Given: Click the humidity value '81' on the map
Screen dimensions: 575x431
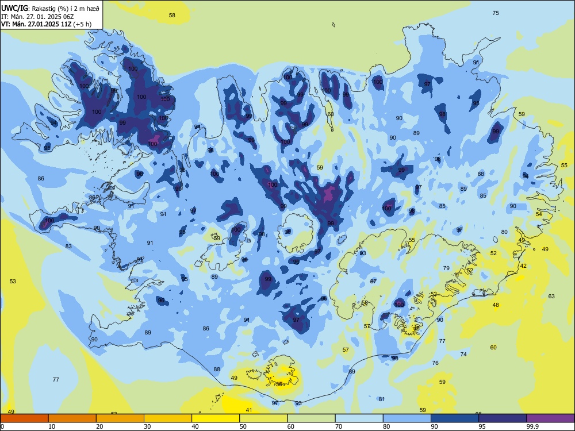Looking at the screenshot, I should pyautogui.click(x=382, y=399).
